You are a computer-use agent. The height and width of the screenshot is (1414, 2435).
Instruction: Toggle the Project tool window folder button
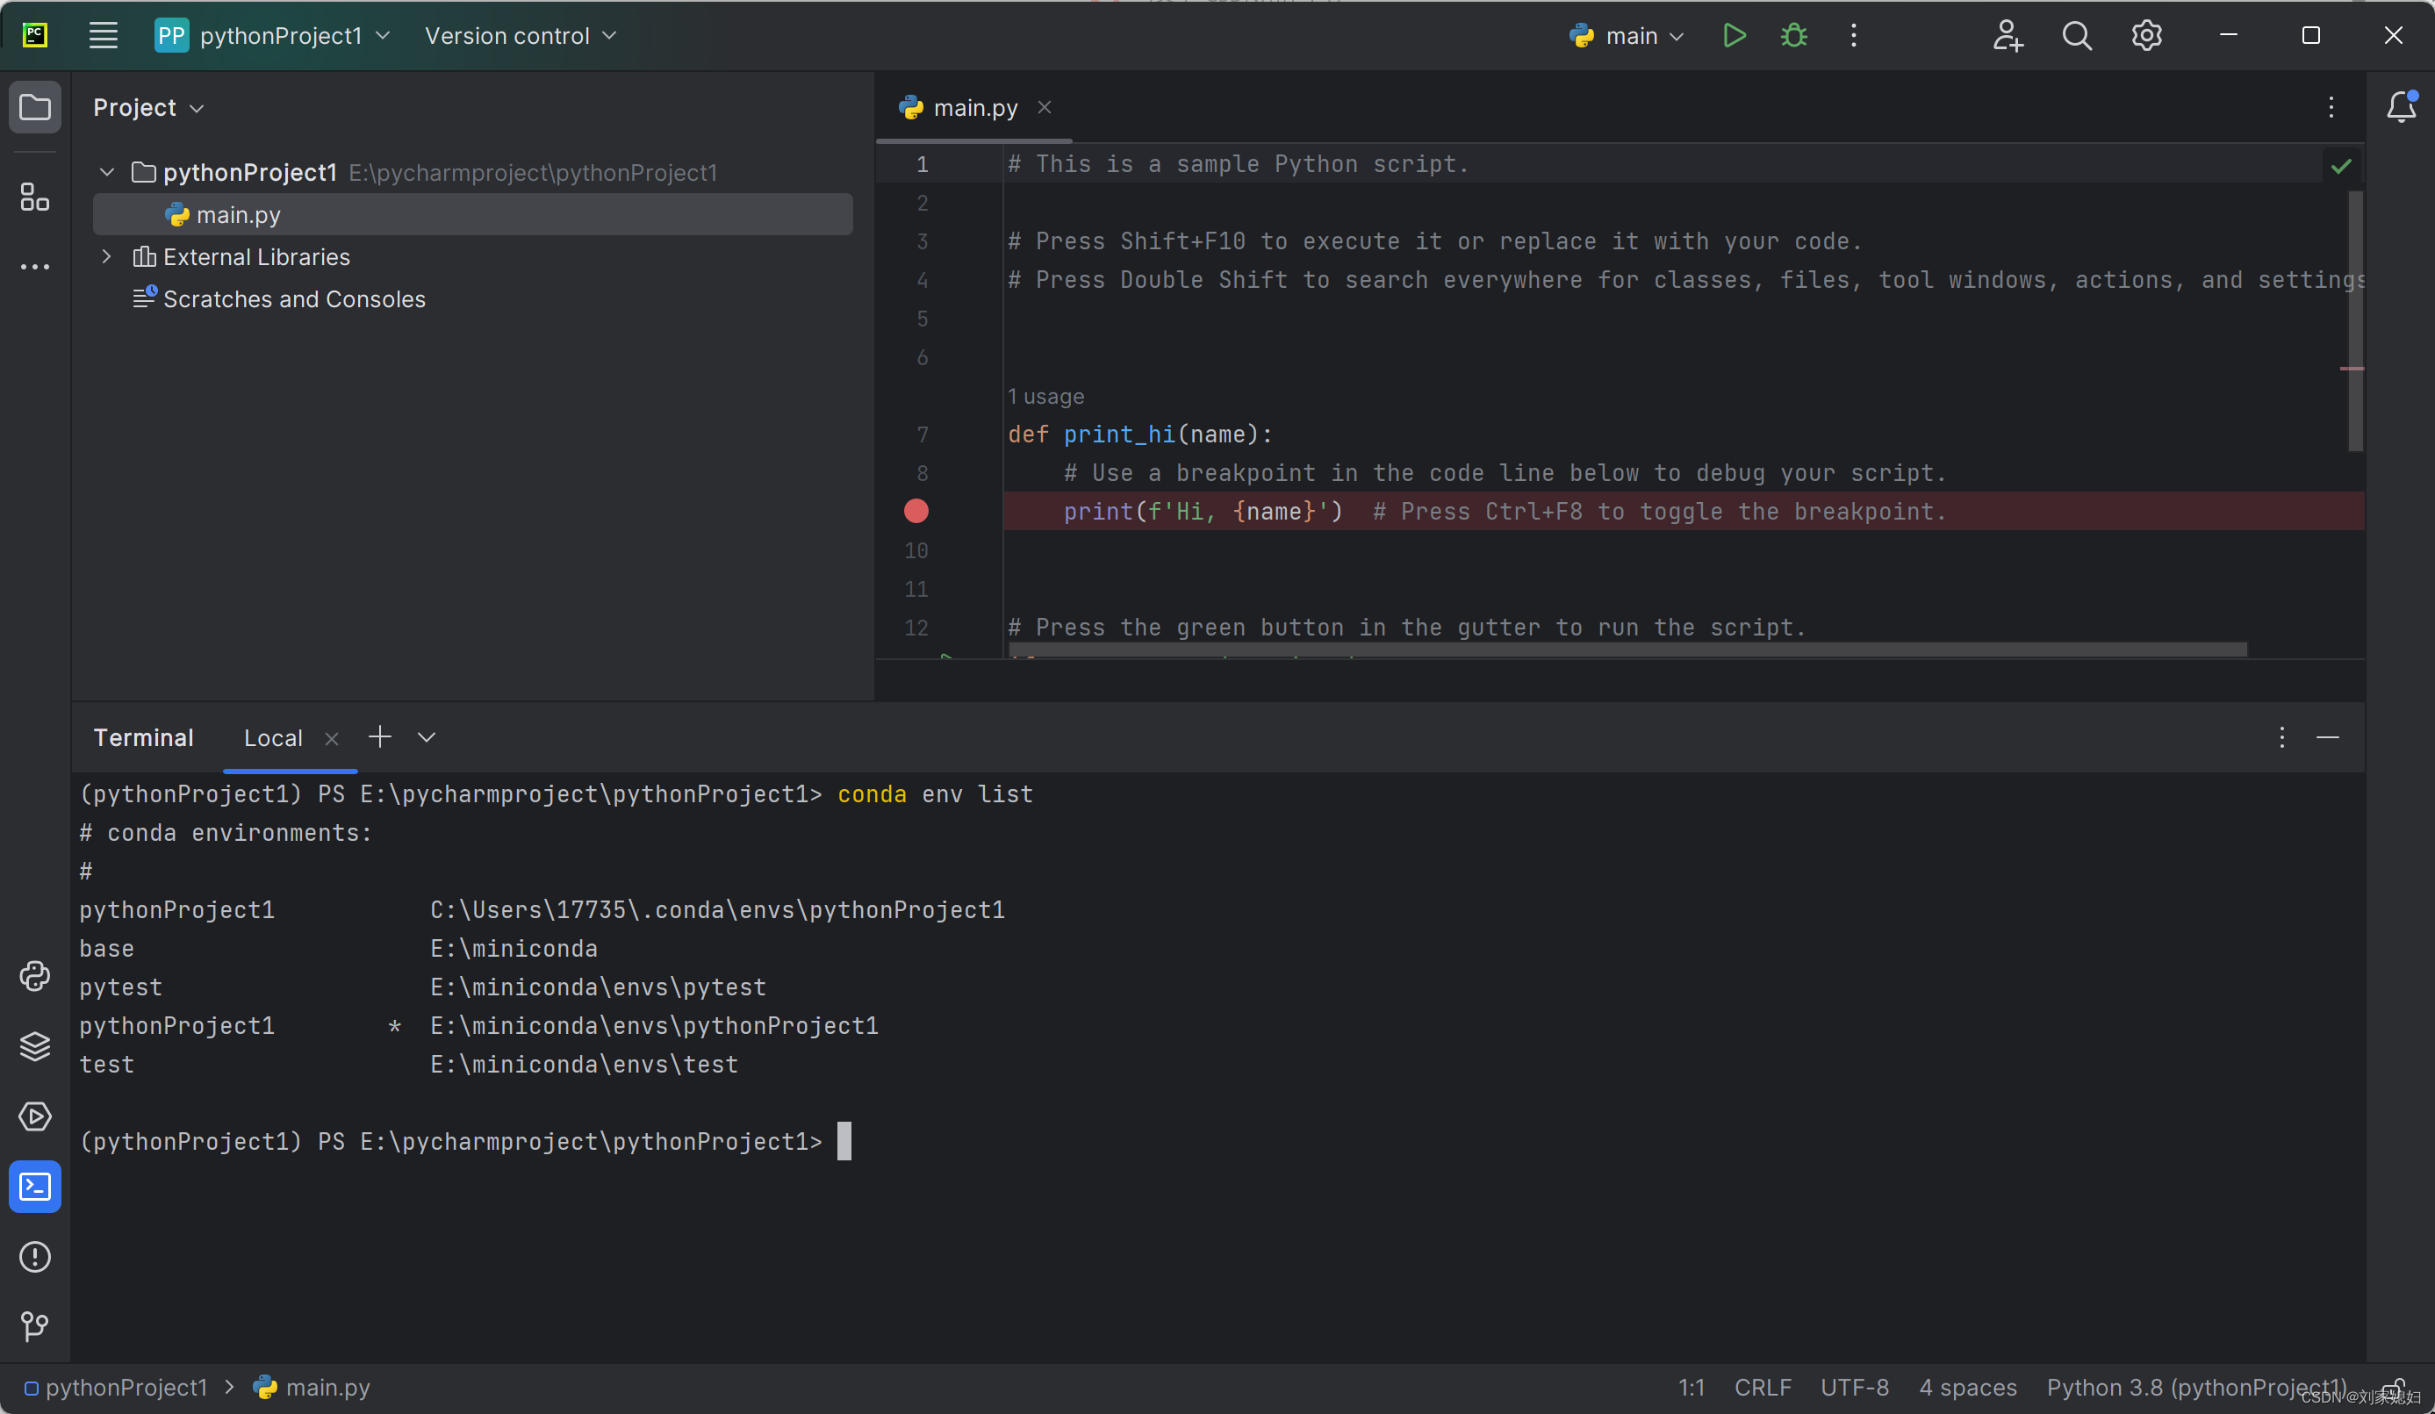coord(35,106)
